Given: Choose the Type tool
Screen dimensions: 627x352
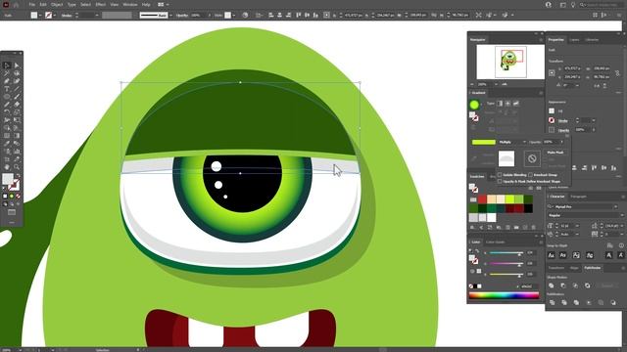Looking at the screenshot, I should 7,89.
